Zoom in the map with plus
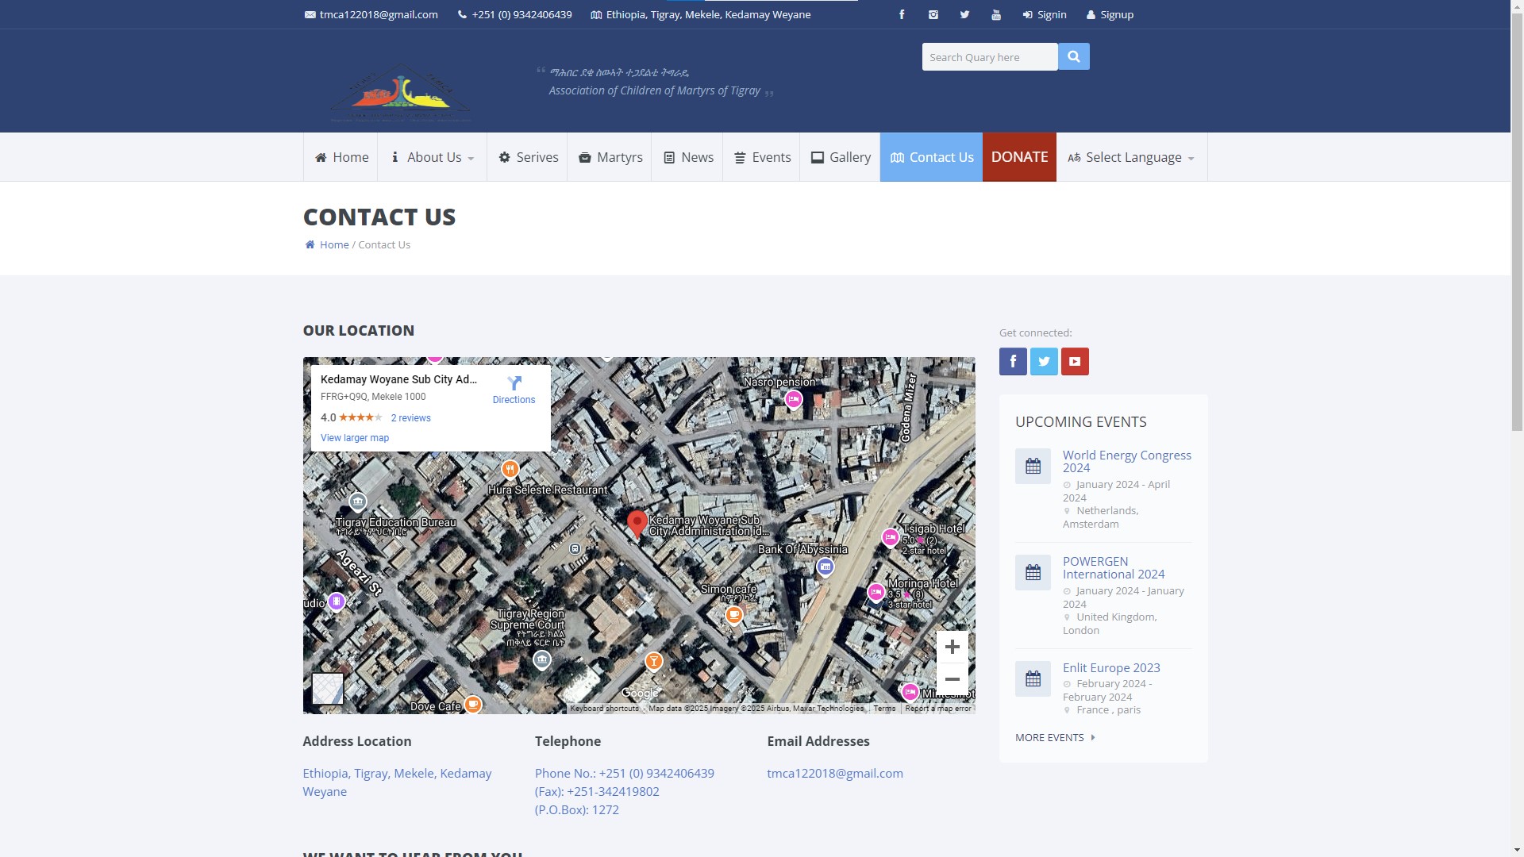 coord(952,648)
